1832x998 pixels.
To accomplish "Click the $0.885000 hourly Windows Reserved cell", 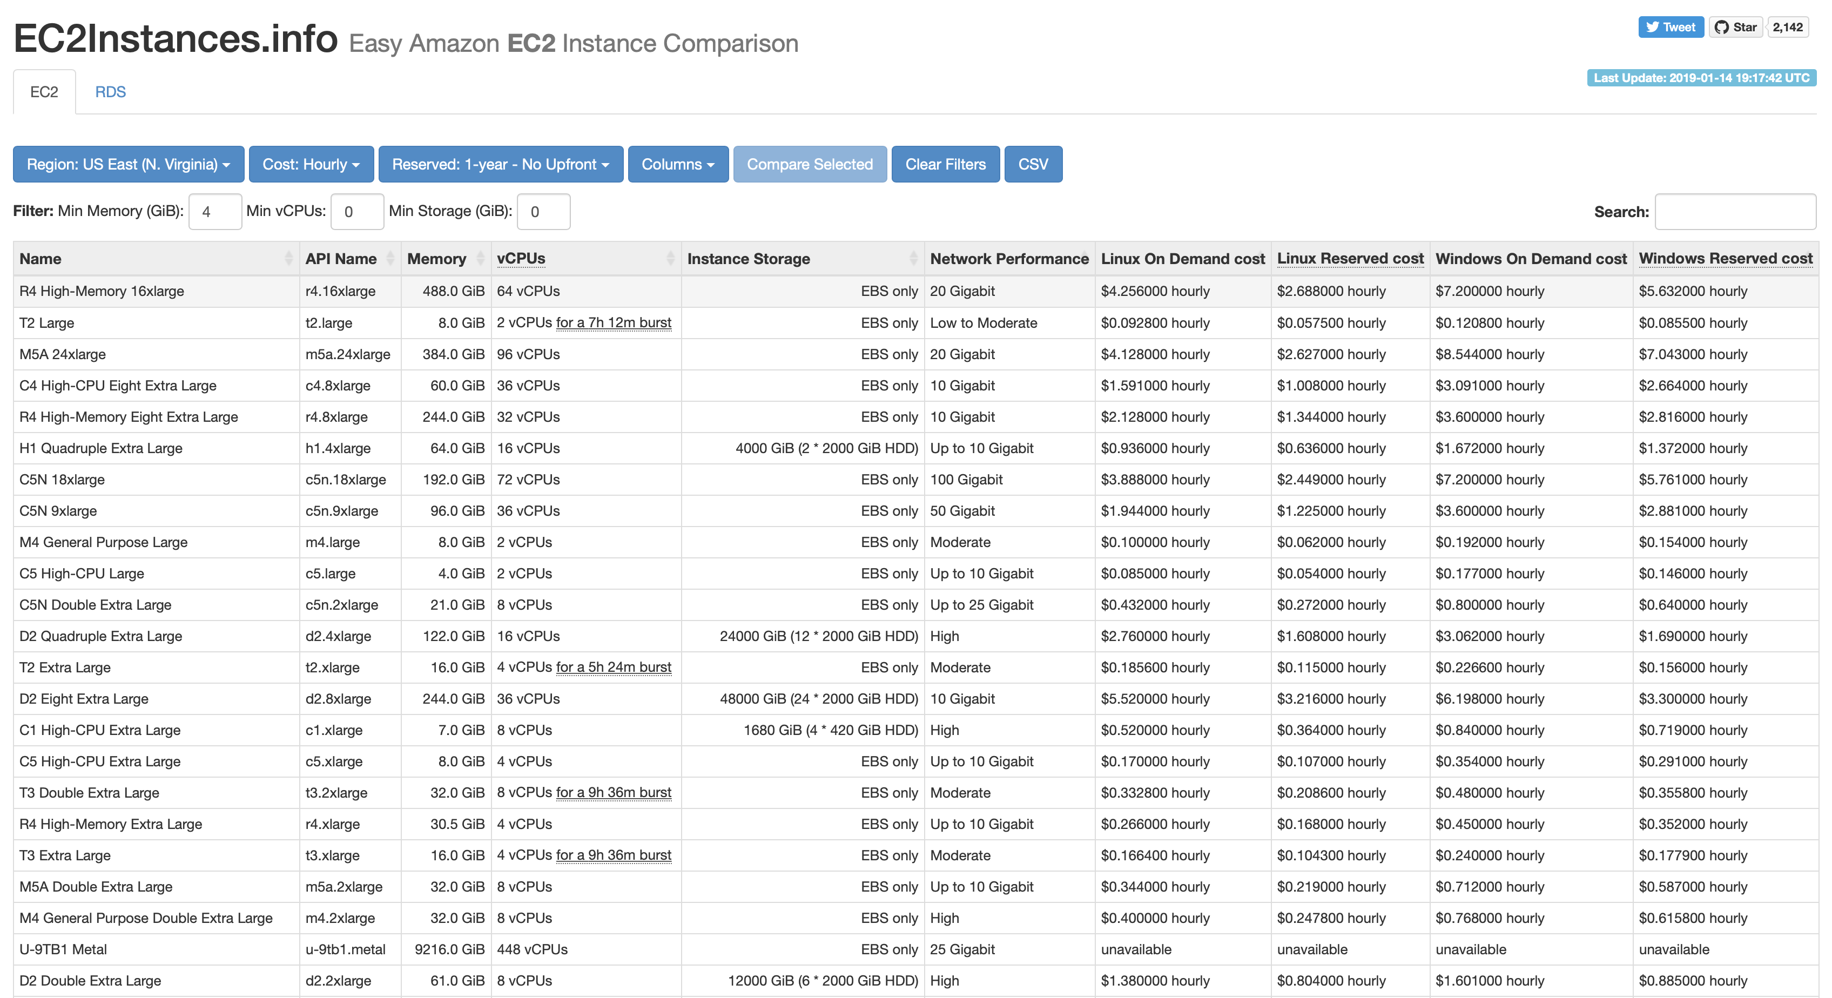I will coord(1725,980).
